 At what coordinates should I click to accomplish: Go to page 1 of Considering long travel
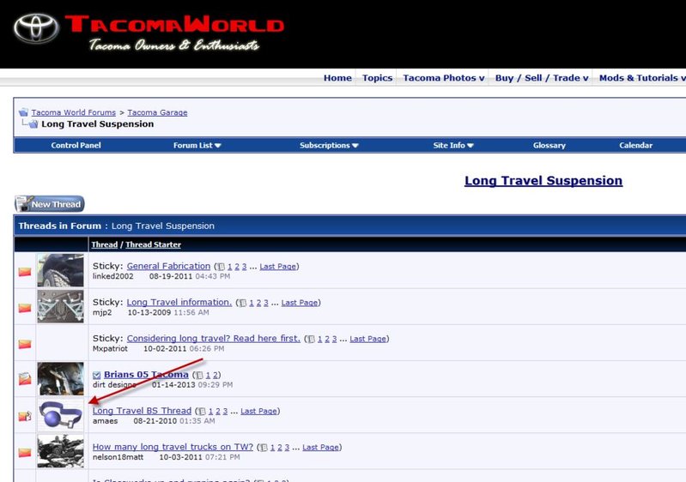(x=319, y=339)
